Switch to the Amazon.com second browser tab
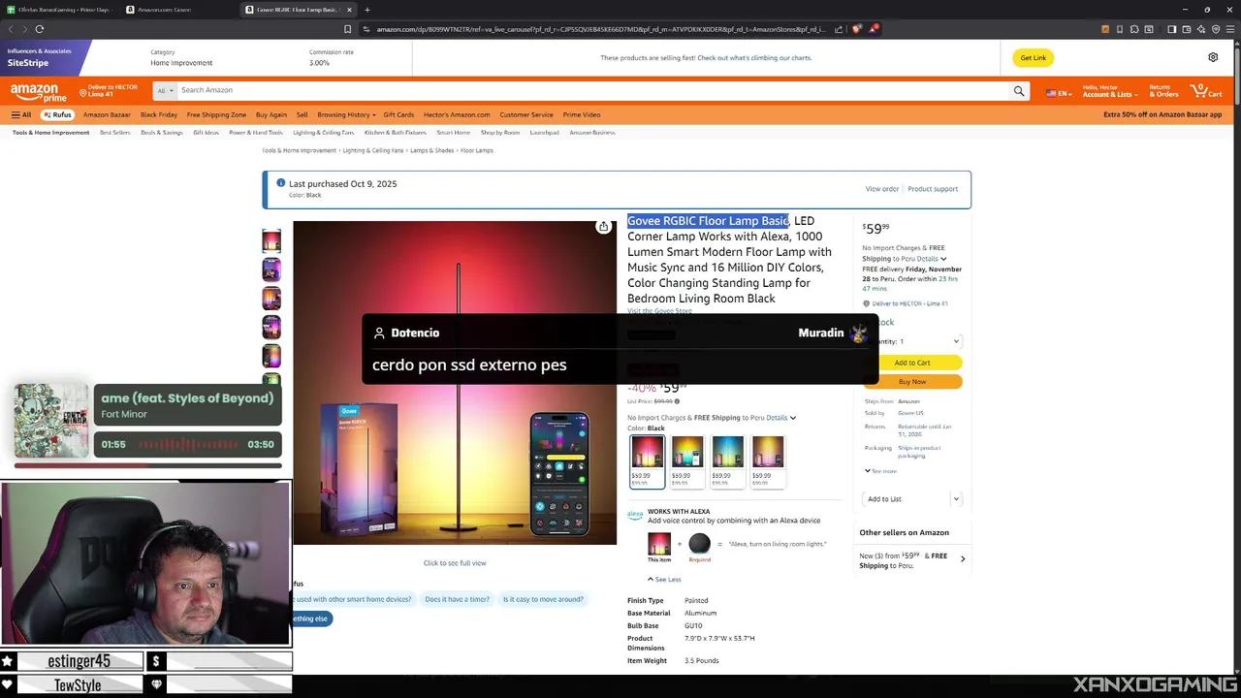The height and width of the screenshot is (698, 1241). click(x=176, y=10)
